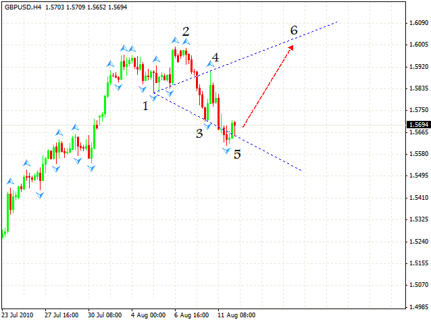The image size is (431, 320).
Task: Click the 1.5070 price axis label
Action: click(x=419, y=285)
